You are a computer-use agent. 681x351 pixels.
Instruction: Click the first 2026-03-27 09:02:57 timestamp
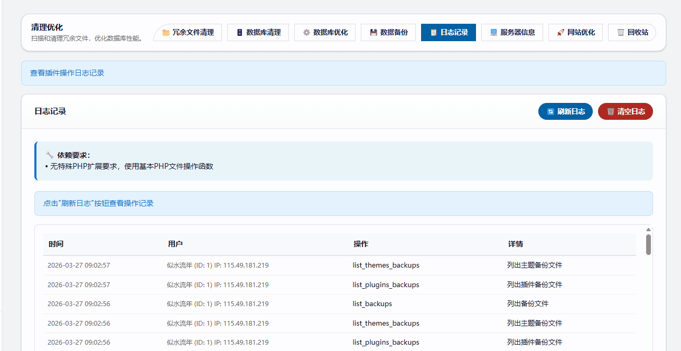pos(79,265)
